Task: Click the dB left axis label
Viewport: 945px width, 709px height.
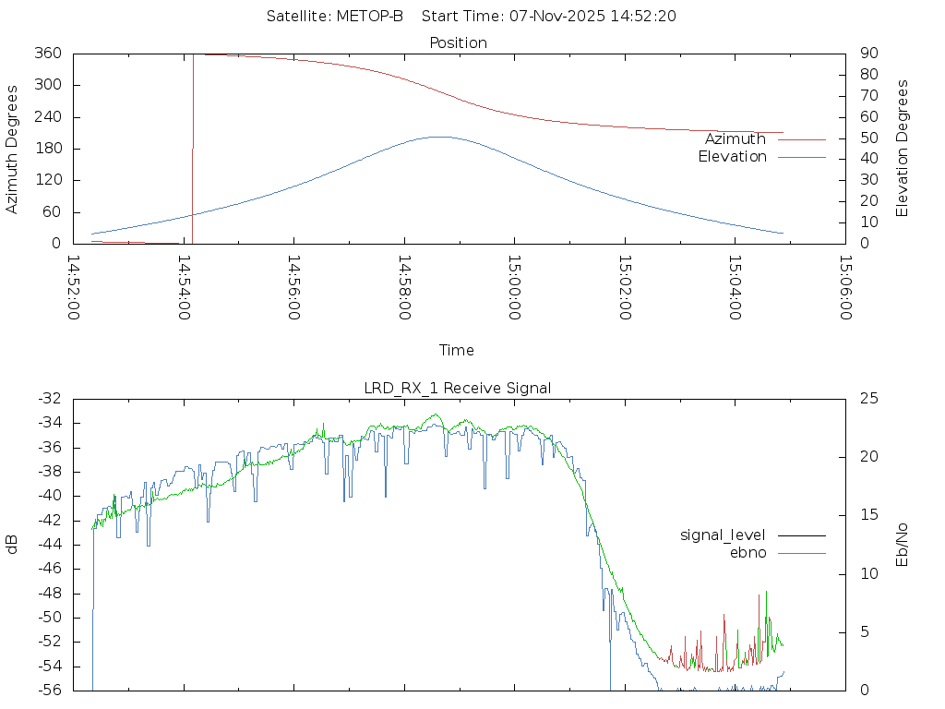Action: point(12,544)
